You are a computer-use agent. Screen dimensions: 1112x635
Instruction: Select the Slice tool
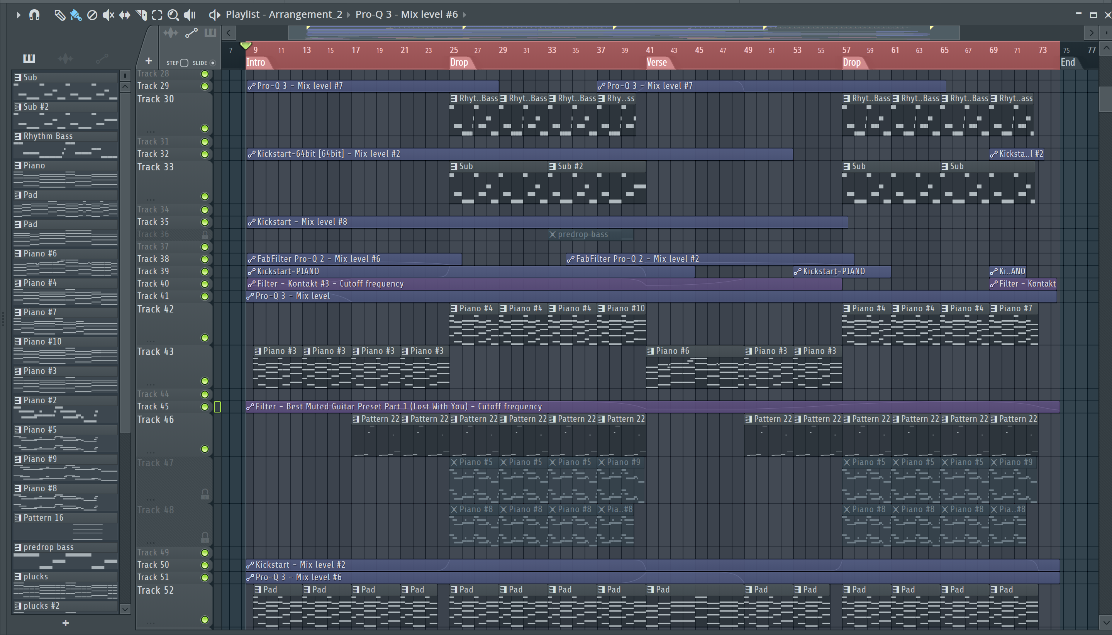(x=141, y=15)
